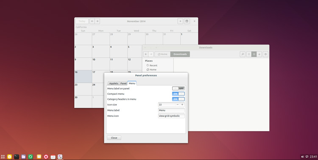Click the Icon size value field
Screen dimensions: 318x160
pos(167,105)
